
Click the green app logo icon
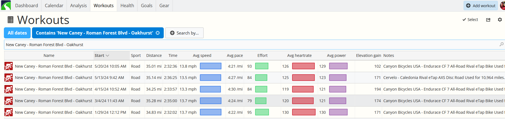[x=6, y=5]
